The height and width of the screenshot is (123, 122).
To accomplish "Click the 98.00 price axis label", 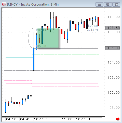I will pos(115,108).
